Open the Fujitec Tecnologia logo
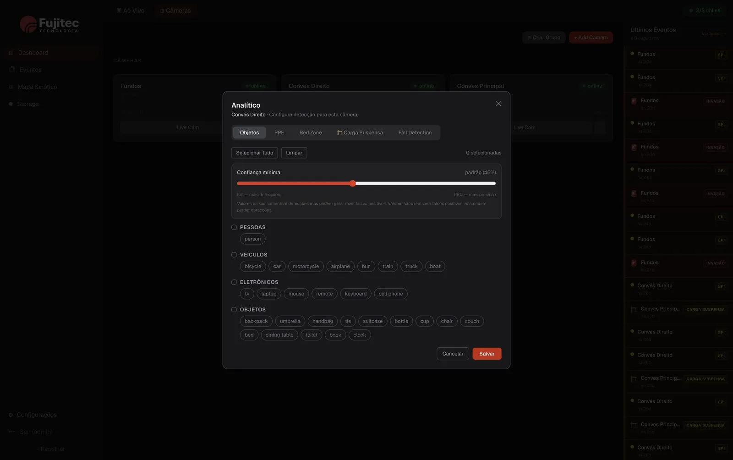Screen dimensions: 733x460 tap(49, 24)
